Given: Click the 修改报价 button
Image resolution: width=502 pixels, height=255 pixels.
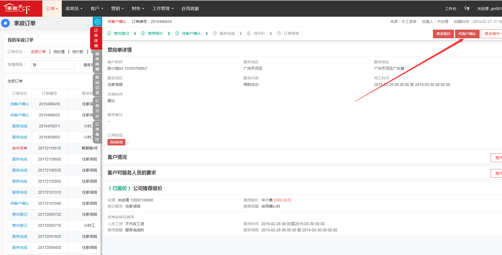Looking at the screenshot, I should (x=443, y=34).
